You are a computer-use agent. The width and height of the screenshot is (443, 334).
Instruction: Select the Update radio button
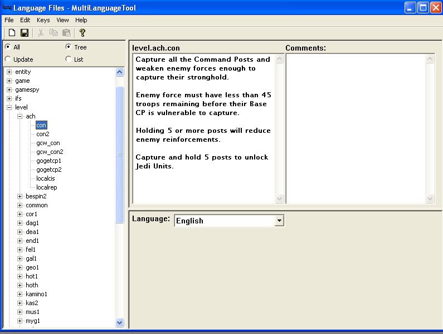pyautogui.click(x=8, y=59)
